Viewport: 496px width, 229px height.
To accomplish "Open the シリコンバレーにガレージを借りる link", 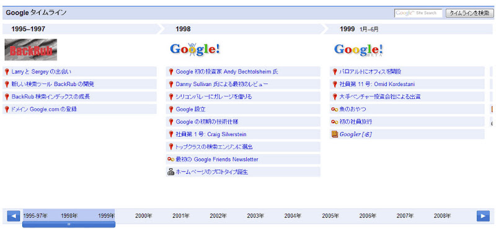I will 214,97.
